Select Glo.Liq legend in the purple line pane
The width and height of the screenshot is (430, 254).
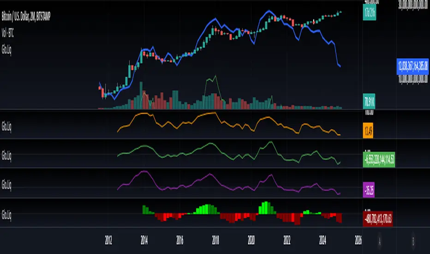tap(6, 185)
